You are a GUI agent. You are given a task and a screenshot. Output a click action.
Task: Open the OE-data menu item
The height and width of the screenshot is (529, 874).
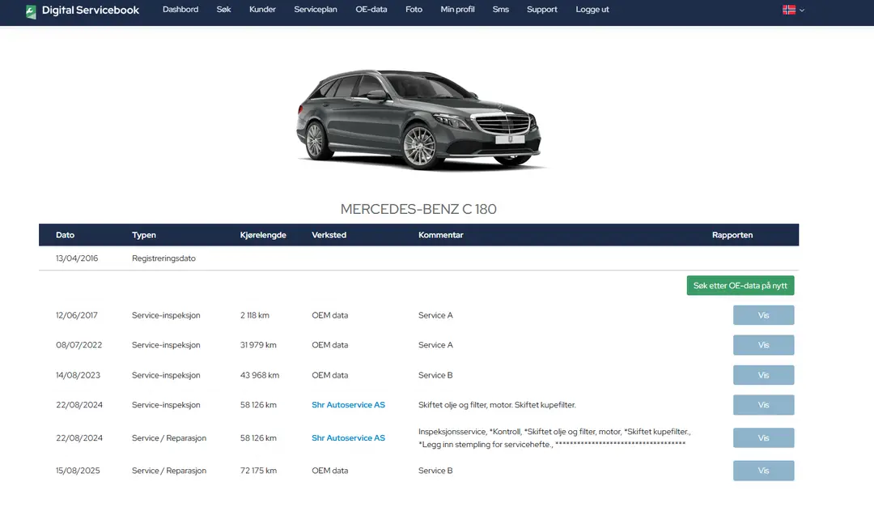[x=371, y=10]
